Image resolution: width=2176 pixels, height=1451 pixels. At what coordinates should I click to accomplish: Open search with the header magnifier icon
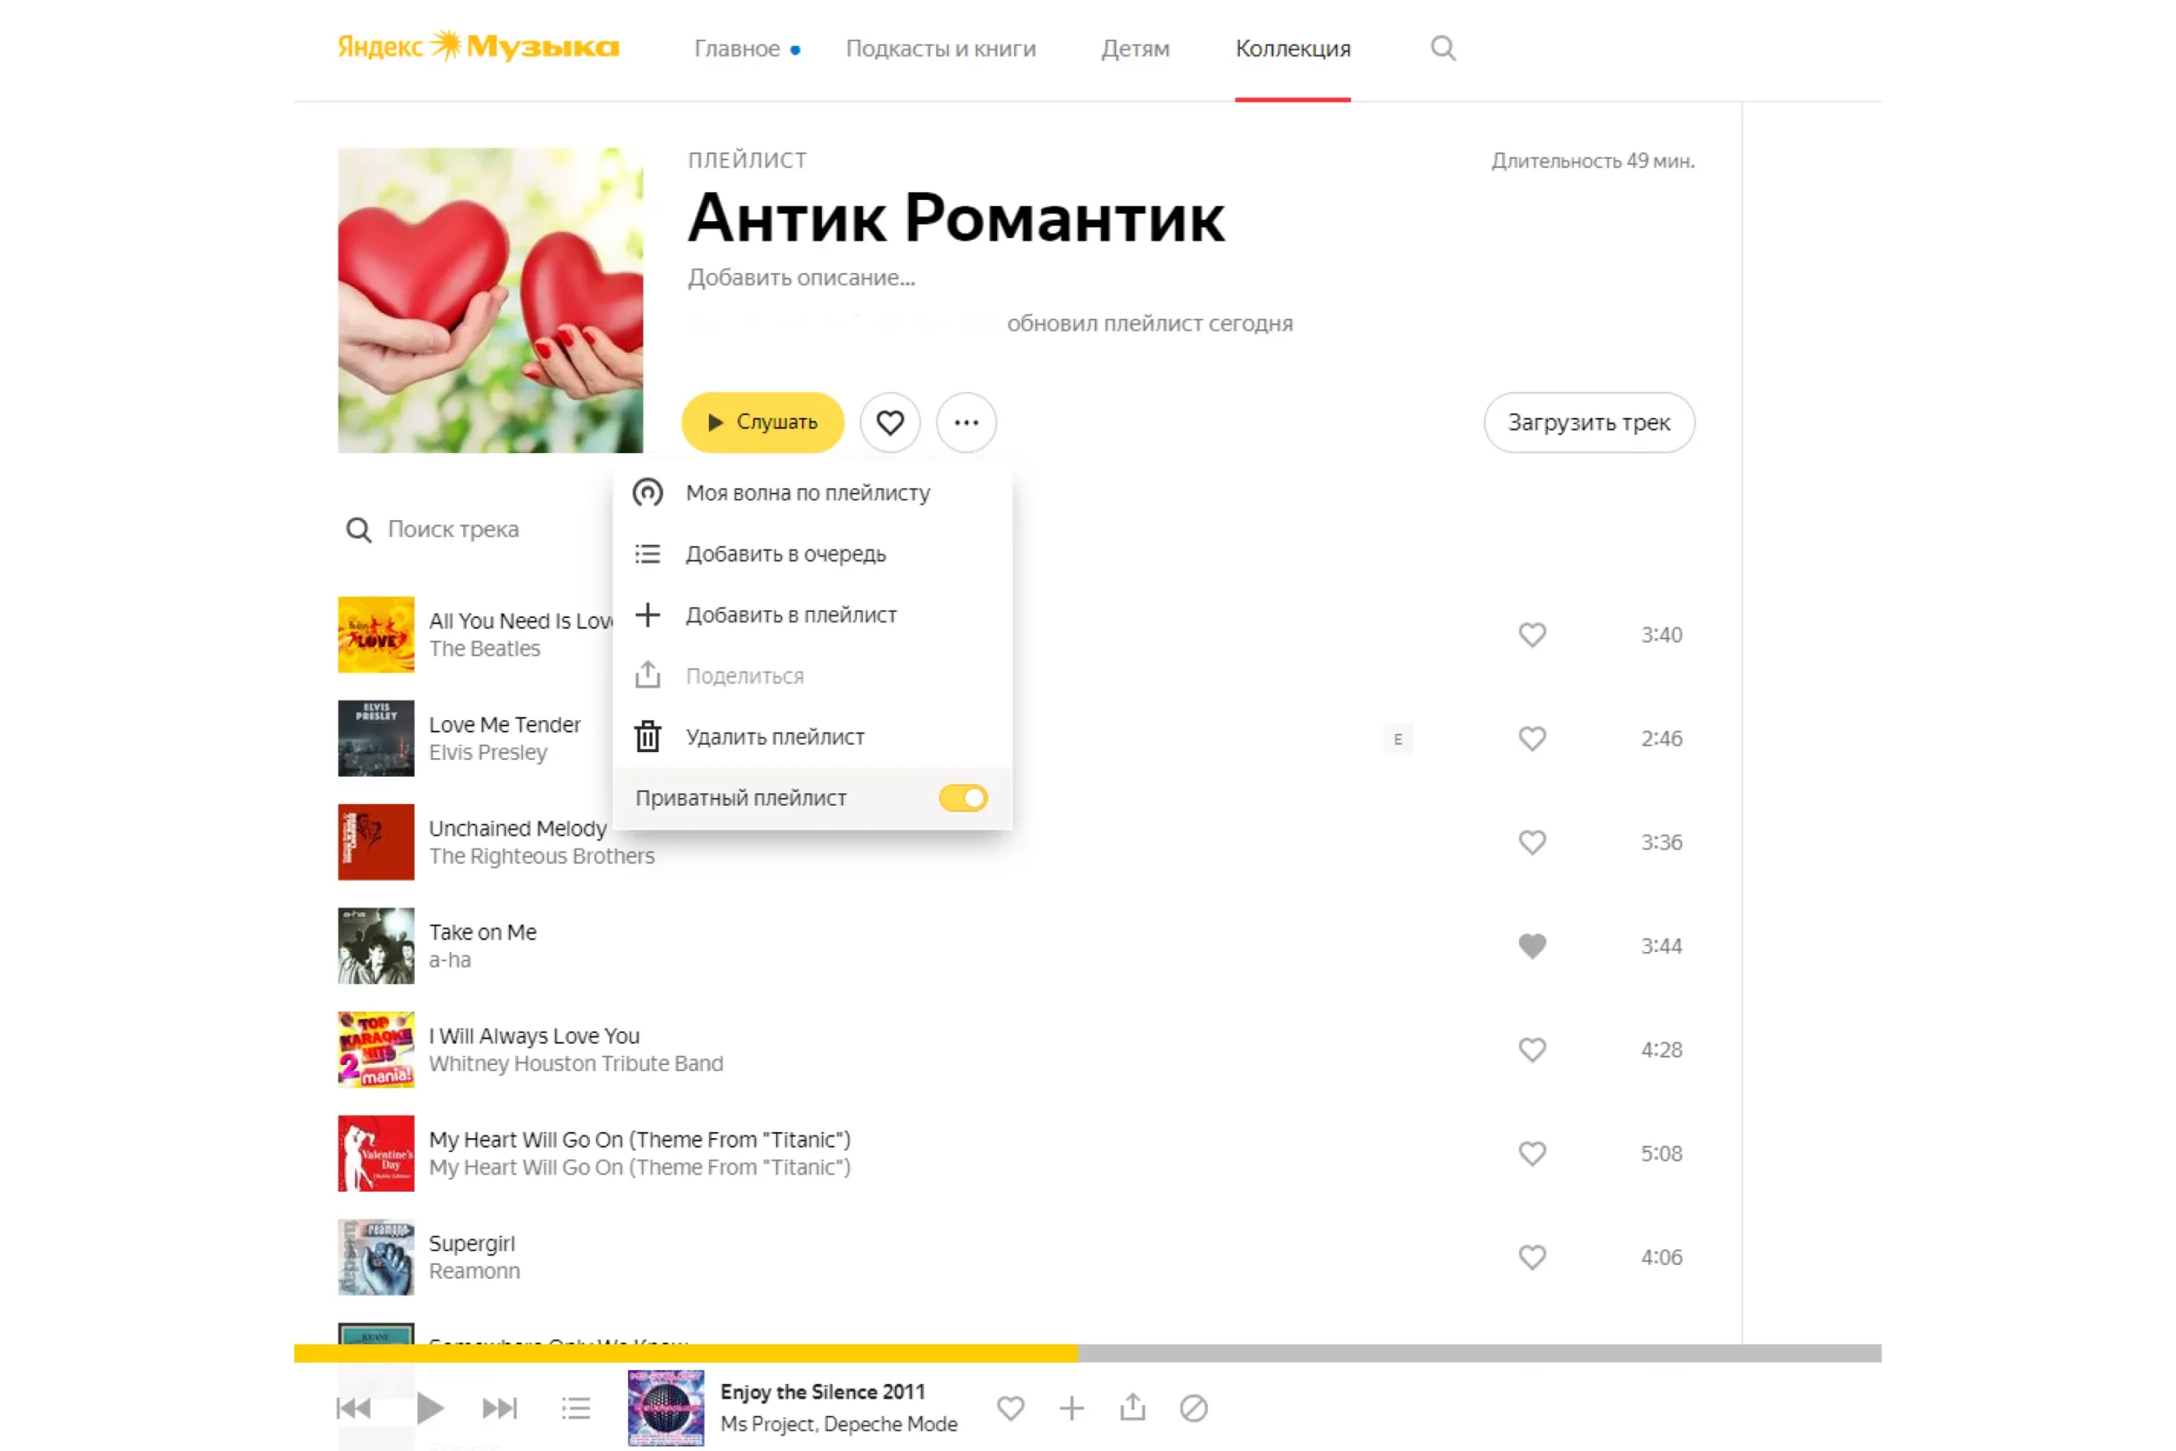tap(1442, 48)
